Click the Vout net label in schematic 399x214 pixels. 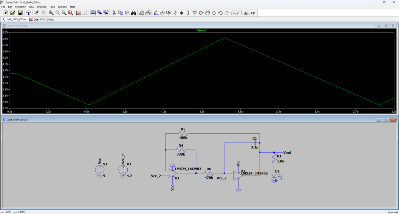[287, 153]
